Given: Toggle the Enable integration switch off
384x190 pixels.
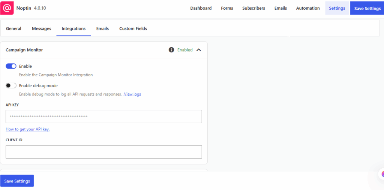Looking at the screenshot, I should coord(11,66).
